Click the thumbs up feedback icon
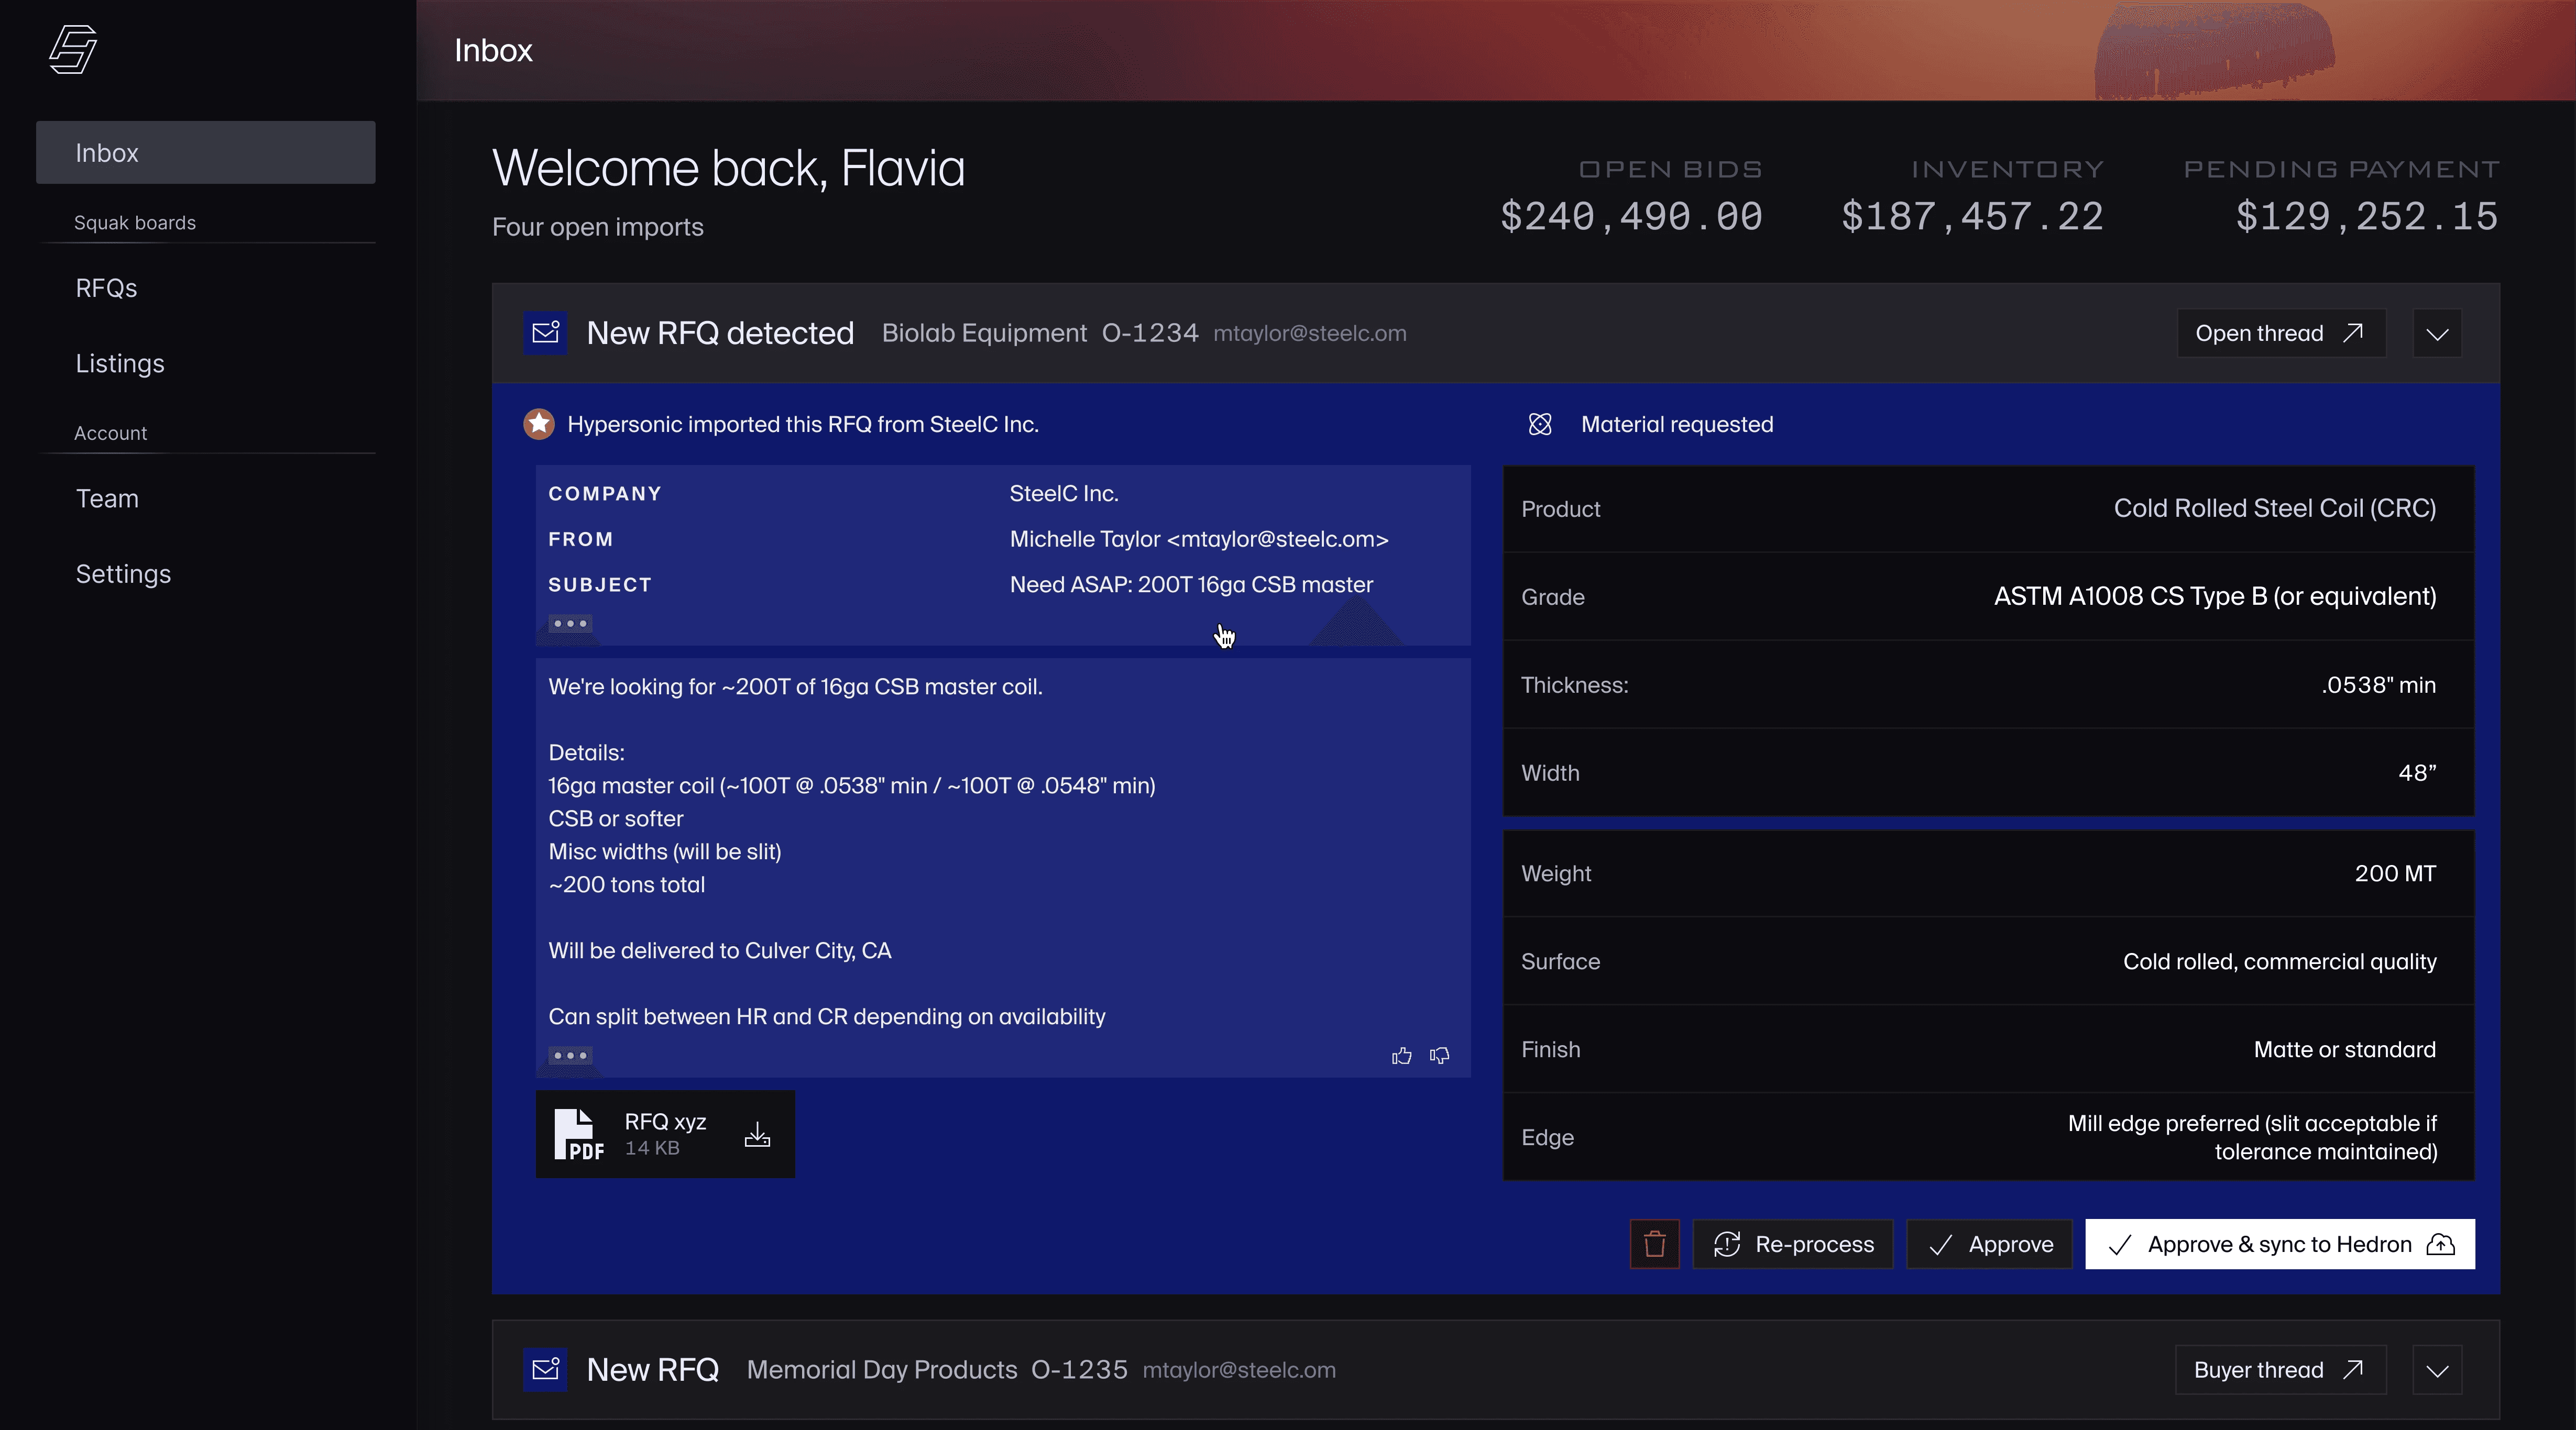Viewport: 2576px width, 1430px height. pos(1401,1056)
